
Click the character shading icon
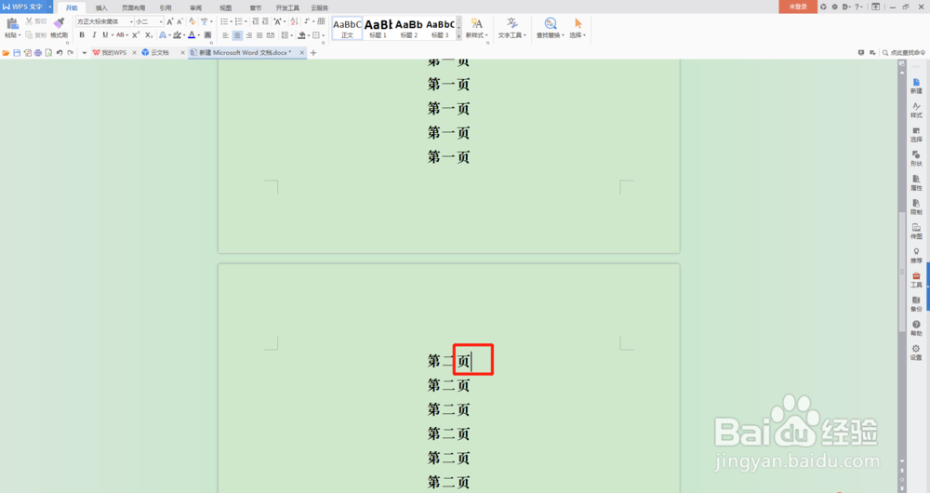pyautogui.click(x=207, y=35)
